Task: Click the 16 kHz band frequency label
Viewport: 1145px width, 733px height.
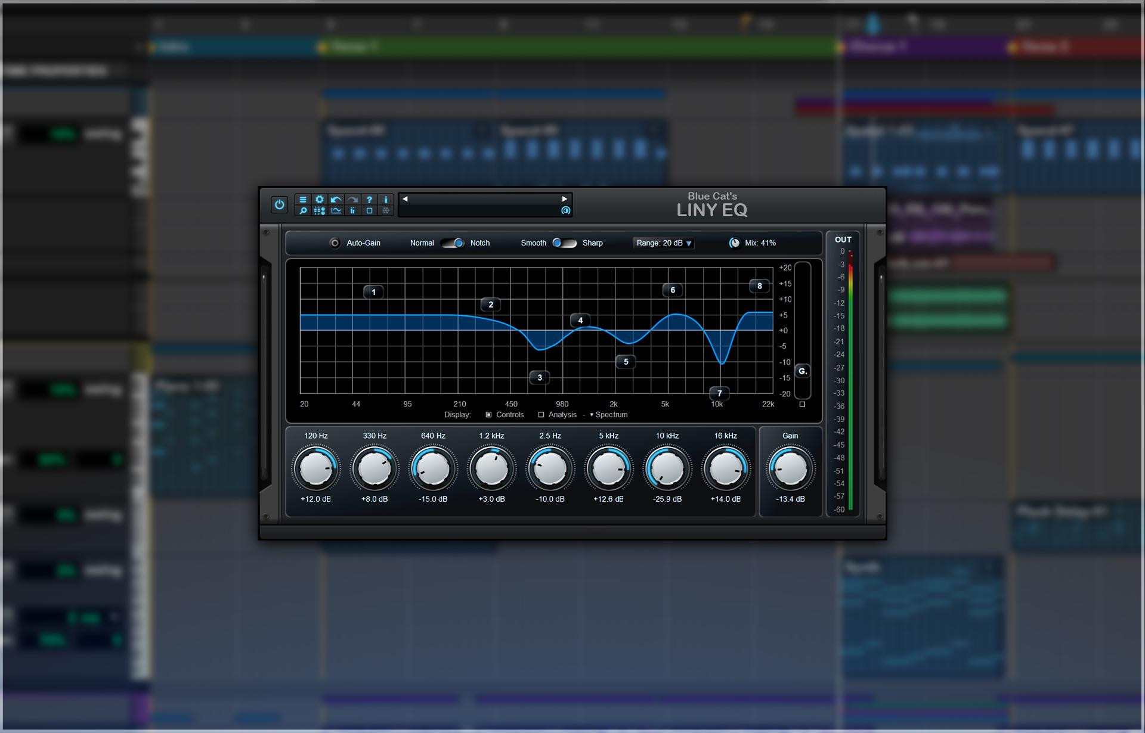Action: tap(726, 436)
